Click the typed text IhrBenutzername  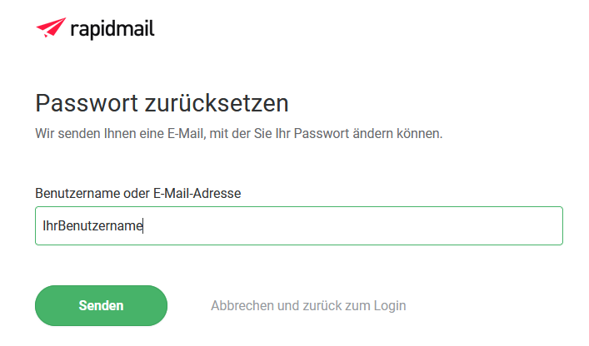coord(92,225)
